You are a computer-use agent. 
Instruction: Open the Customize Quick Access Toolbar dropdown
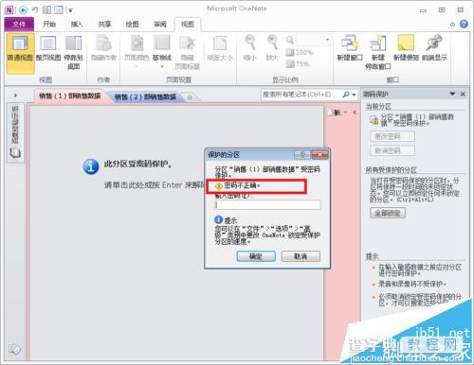(x=70, y=10)
